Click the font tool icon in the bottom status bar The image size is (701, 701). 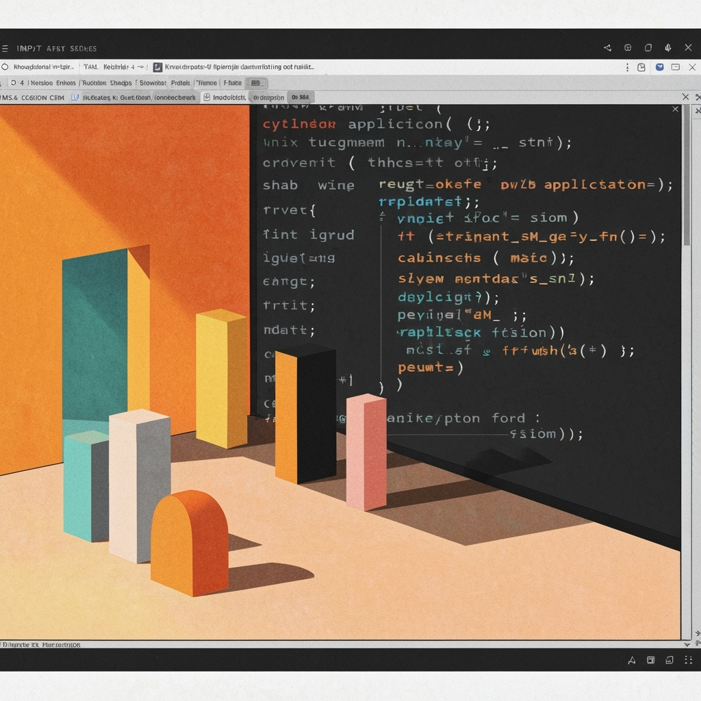tap(632, 660)
